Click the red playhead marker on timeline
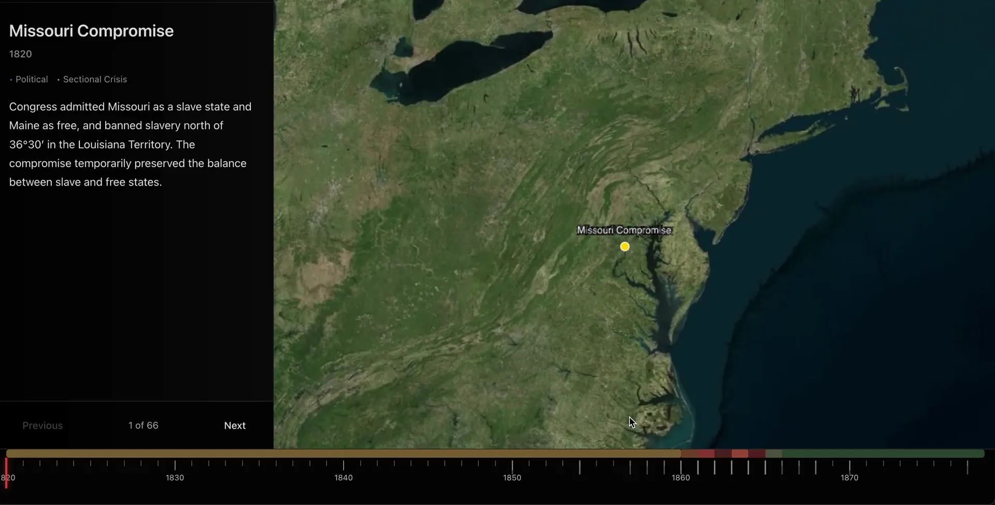The height and width of the screenshot is (505, 995). [6, 473]
